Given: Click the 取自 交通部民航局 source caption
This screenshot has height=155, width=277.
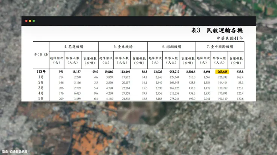Looking at the screenshot, I should click(x=15, y=152).
